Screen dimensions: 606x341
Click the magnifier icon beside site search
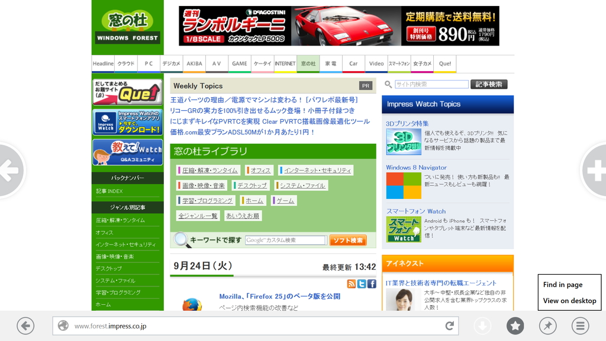point(388,84)
